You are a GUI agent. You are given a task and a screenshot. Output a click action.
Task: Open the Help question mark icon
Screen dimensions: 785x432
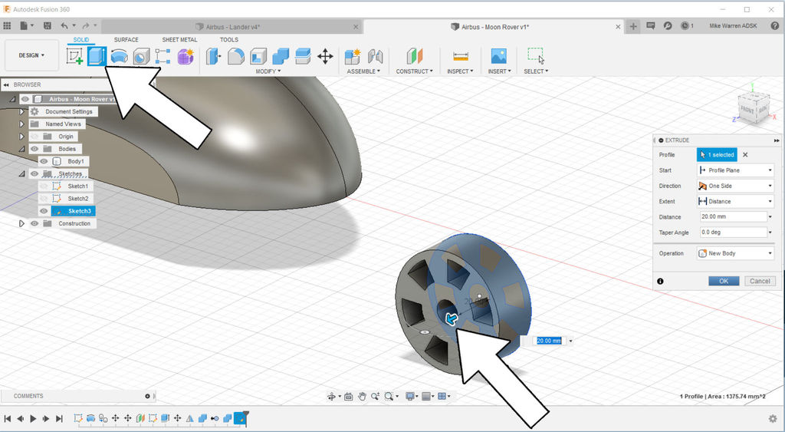[x=774, y=25]
